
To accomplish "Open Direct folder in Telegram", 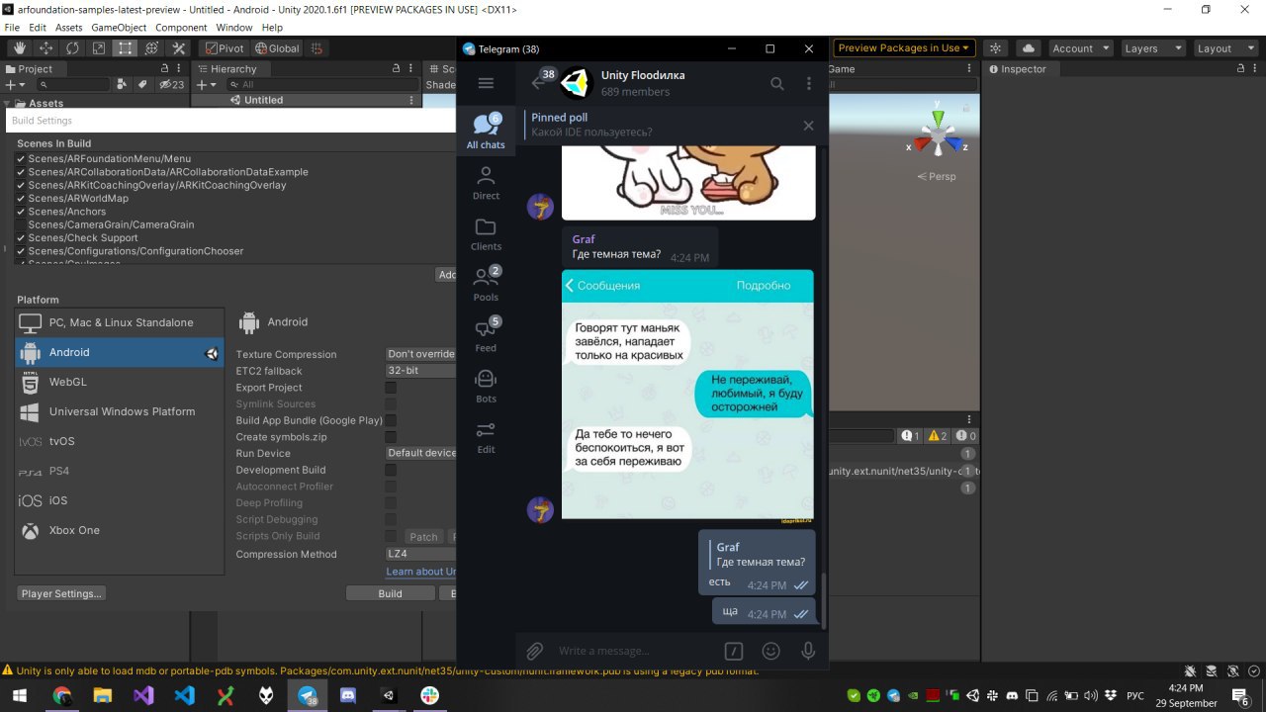I will coord(486,183).
